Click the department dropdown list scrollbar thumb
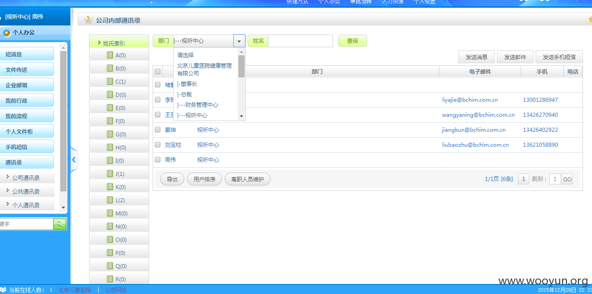 pyautogui.click(x=241, y=66)
